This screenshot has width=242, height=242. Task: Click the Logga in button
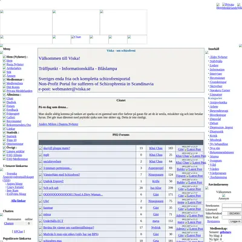pyautogui.click(x=235, y=221)
